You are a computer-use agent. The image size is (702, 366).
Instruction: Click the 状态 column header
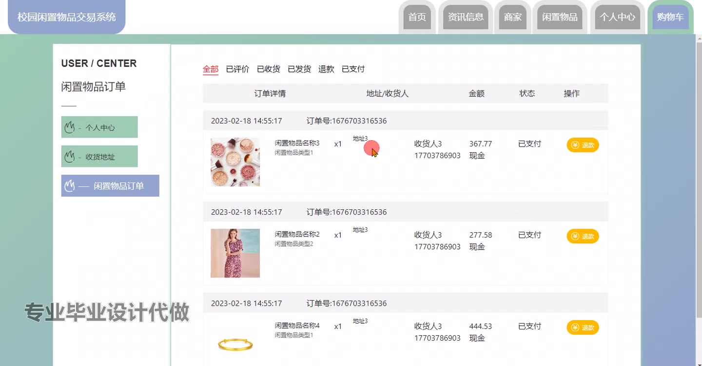(x=527, y=93)
